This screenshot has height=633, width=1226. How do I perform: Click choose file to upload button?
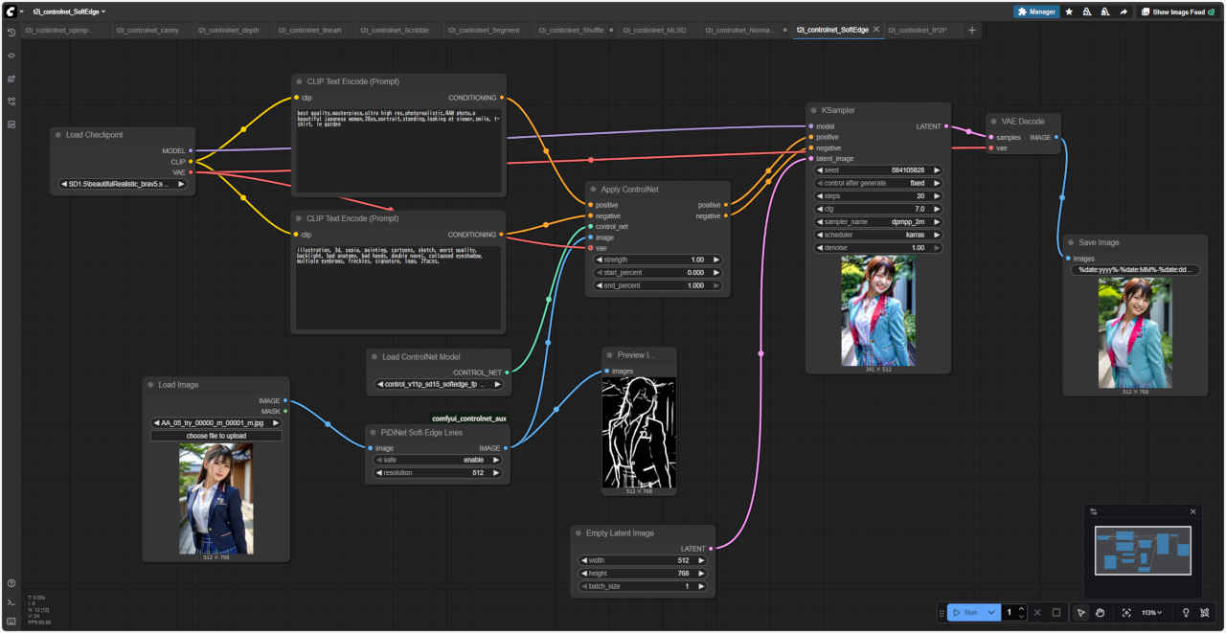(216, 436)
